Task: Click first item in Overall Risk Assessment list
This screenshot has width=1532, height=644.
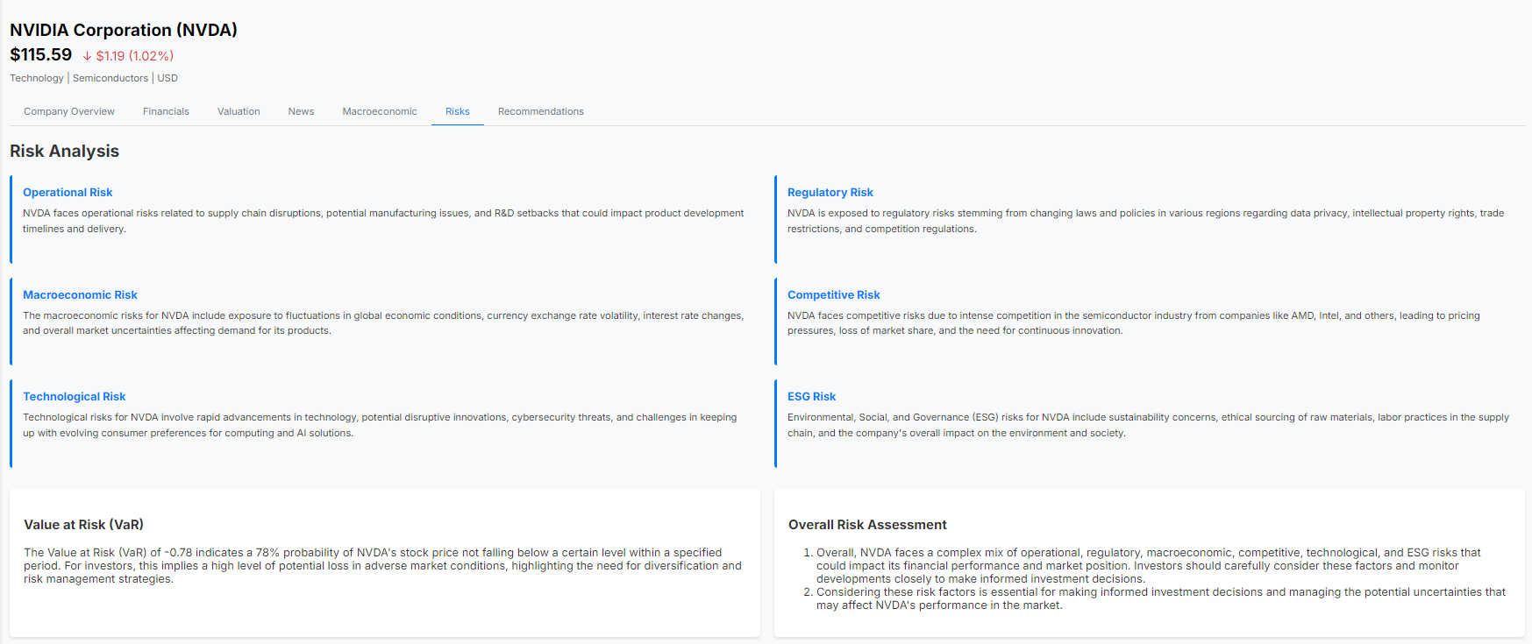Action: [1149, 565]
